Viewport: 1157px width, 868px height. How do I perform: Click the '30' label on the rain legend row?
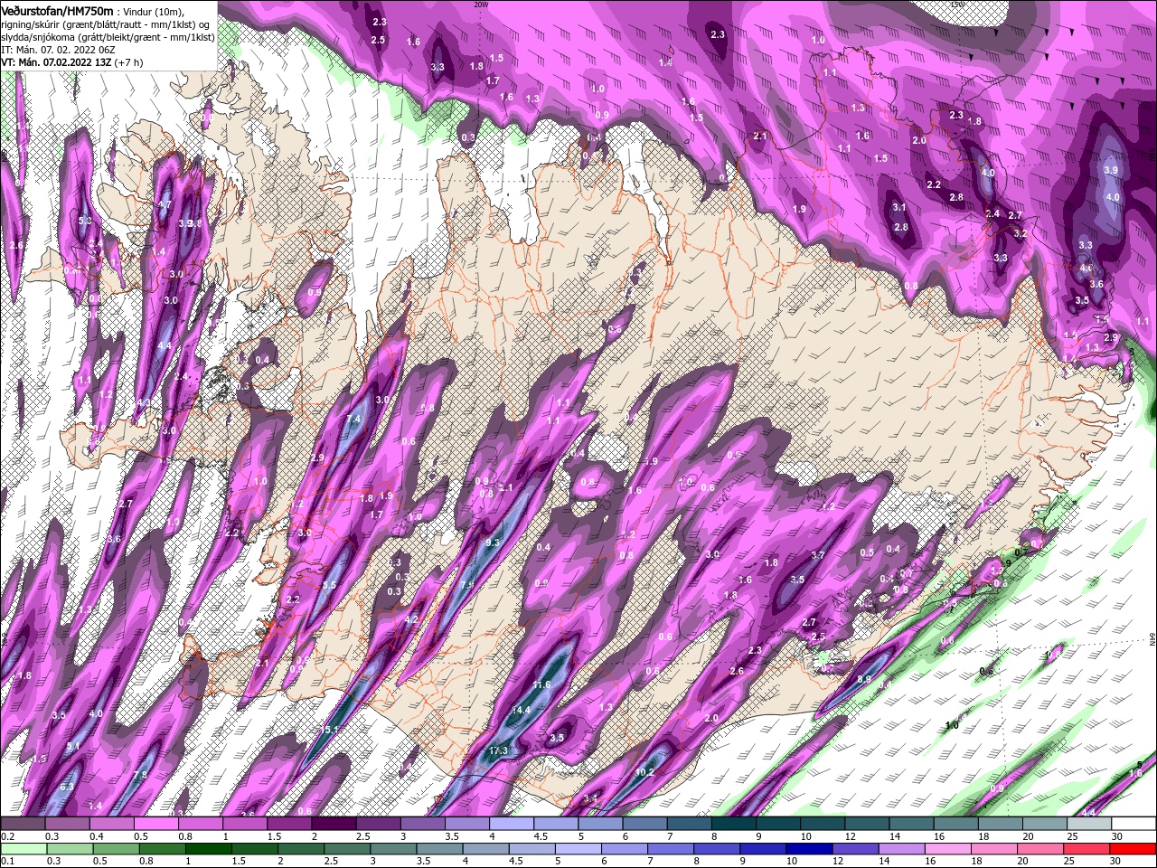(1115, 862)
